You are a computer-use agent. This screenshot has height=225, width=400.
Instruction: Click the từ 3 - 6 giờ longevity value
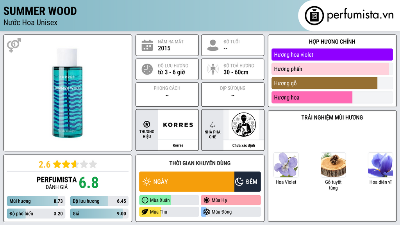point(171,72)
